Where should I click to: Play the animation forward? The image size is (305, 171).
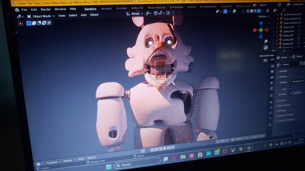(165, 148)
